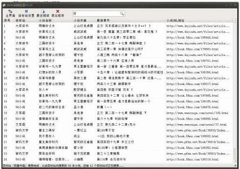Viewport: 240px width, 169px height.
Task: Open 目标站设置 target site settings
Action: (x=26, y=14)
